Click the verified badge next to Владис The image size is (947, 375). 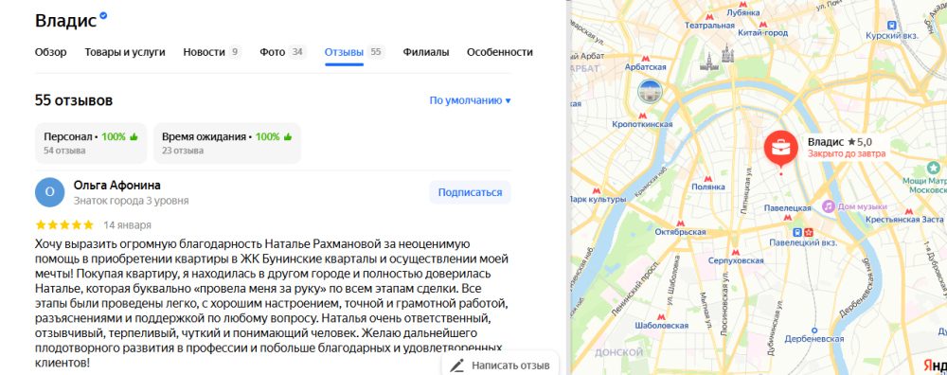pyautogui.click(x=104, y=16)
